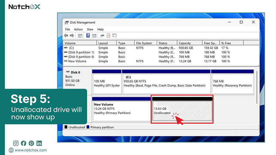The height and width of the screenshot is (155, 276).
Task: Click the blue Primary partition legend swatch
Action: tap(88, 127)
